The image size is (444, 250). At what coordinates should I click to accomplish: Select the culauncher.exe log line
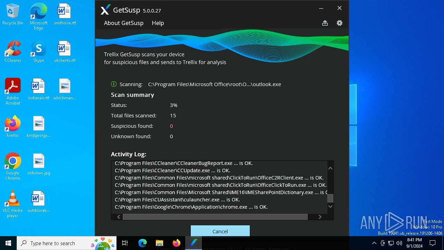(177, 200)
